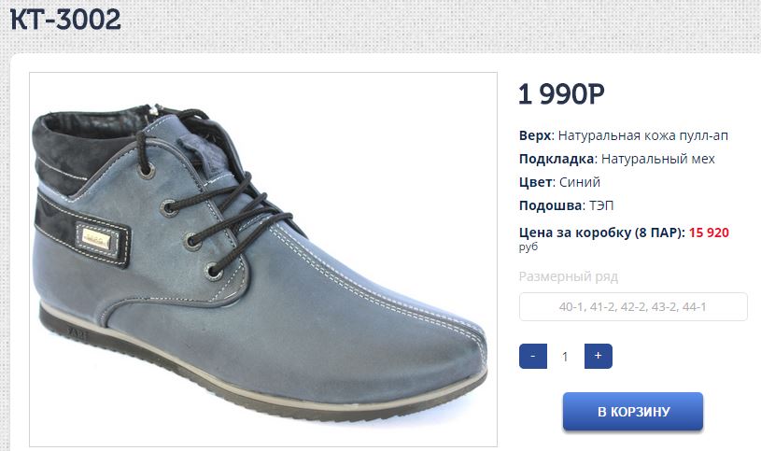Click the metal logo badge on boot

coord(96,238)
